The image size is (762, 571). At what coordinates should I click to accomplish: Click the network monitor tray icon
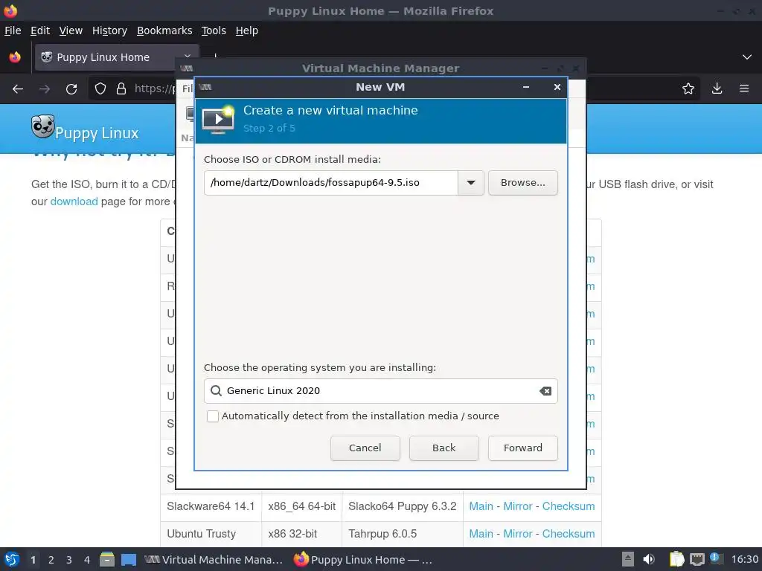click(x=697, y=560)
